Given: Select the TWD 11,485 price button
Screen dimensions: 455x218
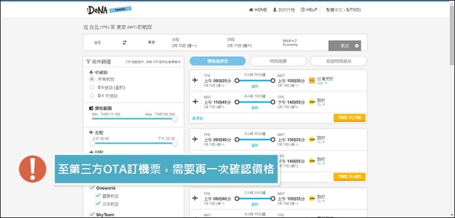Looking at the screenshot, I should 349,177.
